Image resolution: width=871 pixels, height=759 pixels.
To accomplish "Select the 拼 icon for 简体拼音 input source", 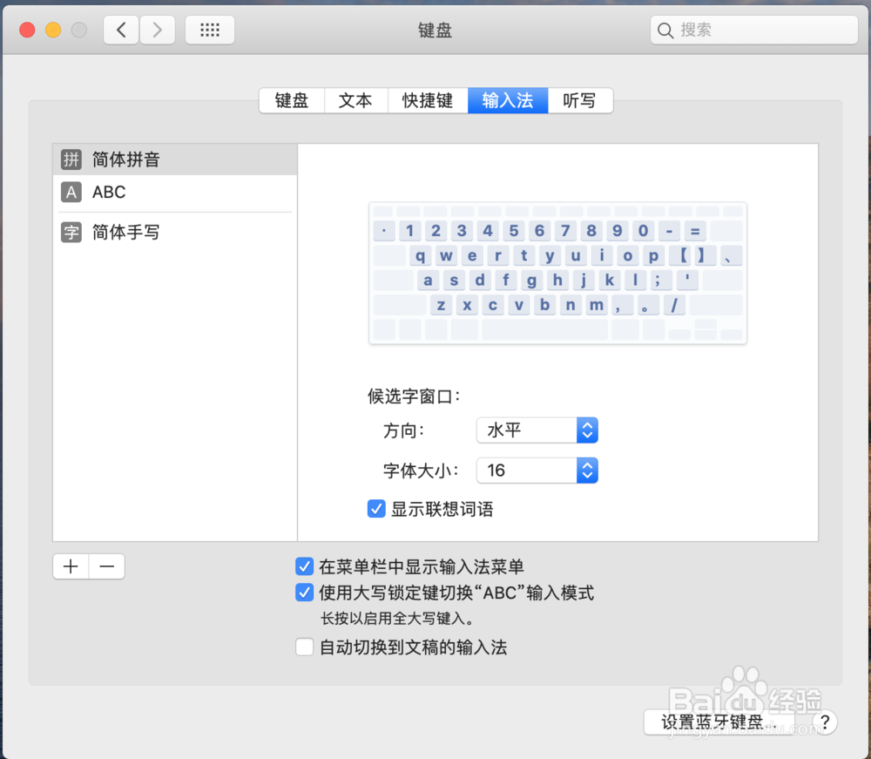I will 71,159.
